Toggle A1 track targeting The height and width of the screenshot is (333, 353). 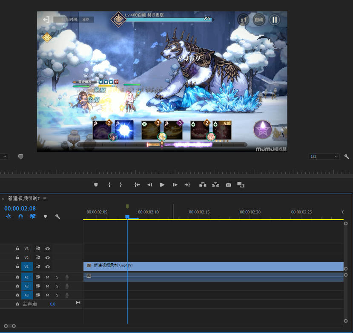click(x=27, y=277)
